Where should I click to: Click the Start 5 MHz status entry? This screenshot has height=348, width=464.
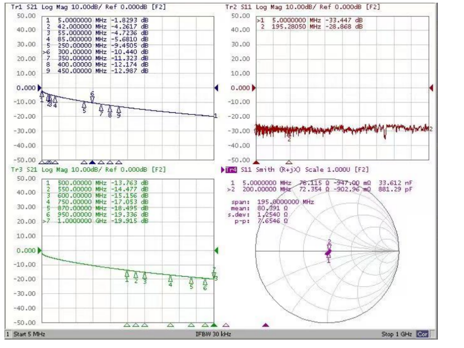click(29, 334)
